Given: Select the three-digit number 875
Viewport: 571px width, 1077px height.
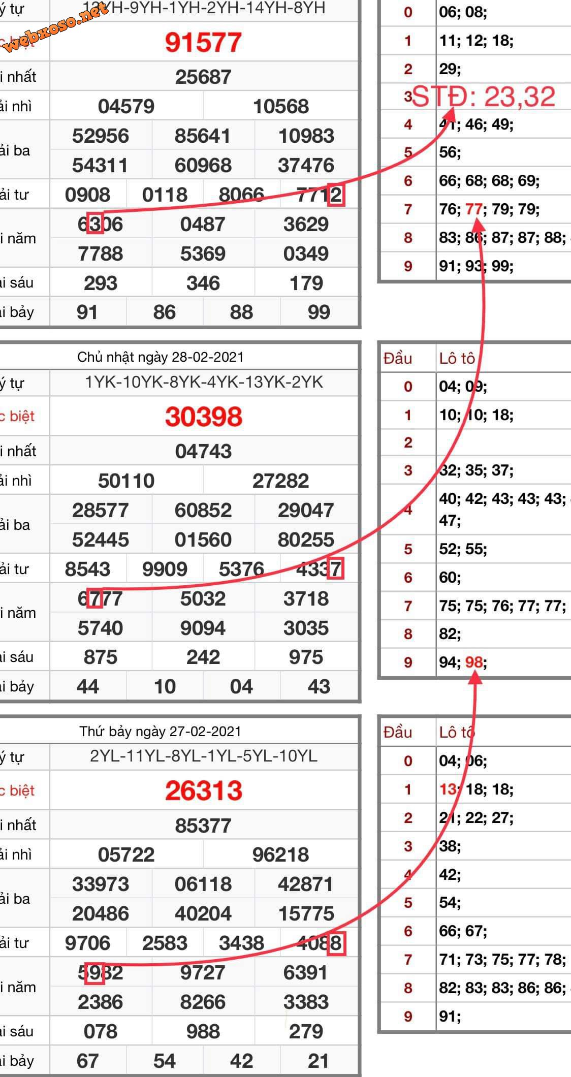Looking at the screenshot, I should coord(101,657).
